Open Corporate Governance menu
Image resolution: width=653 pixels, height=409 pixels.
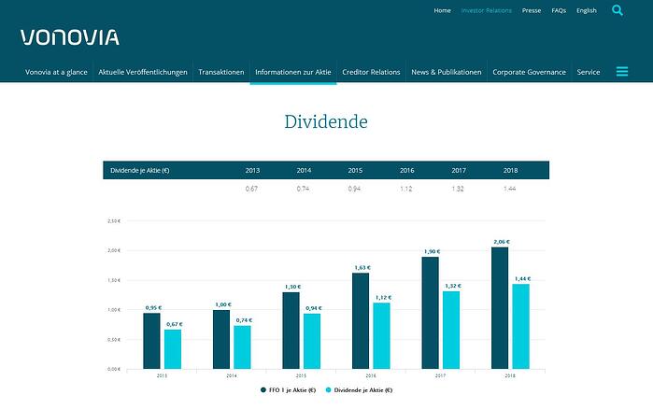pyautogui.click(x=530, y=72)
